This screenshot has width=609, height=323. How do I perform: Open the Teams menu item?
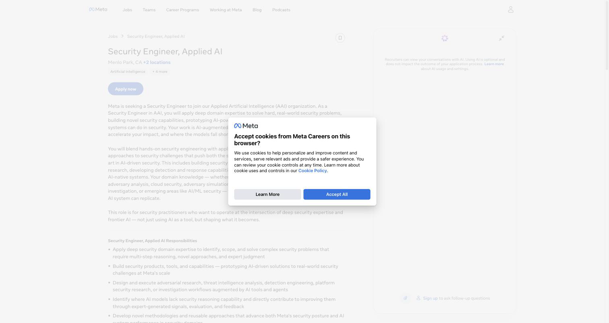149,10
